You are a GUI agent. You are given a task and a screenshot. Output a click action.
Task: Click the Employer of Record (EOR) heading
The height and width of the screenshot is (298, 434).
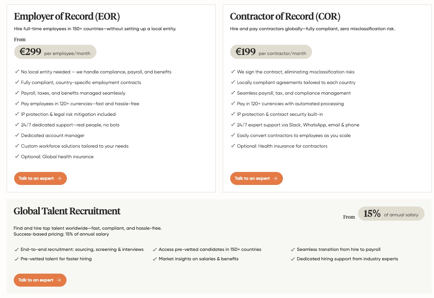coord(67,16)
